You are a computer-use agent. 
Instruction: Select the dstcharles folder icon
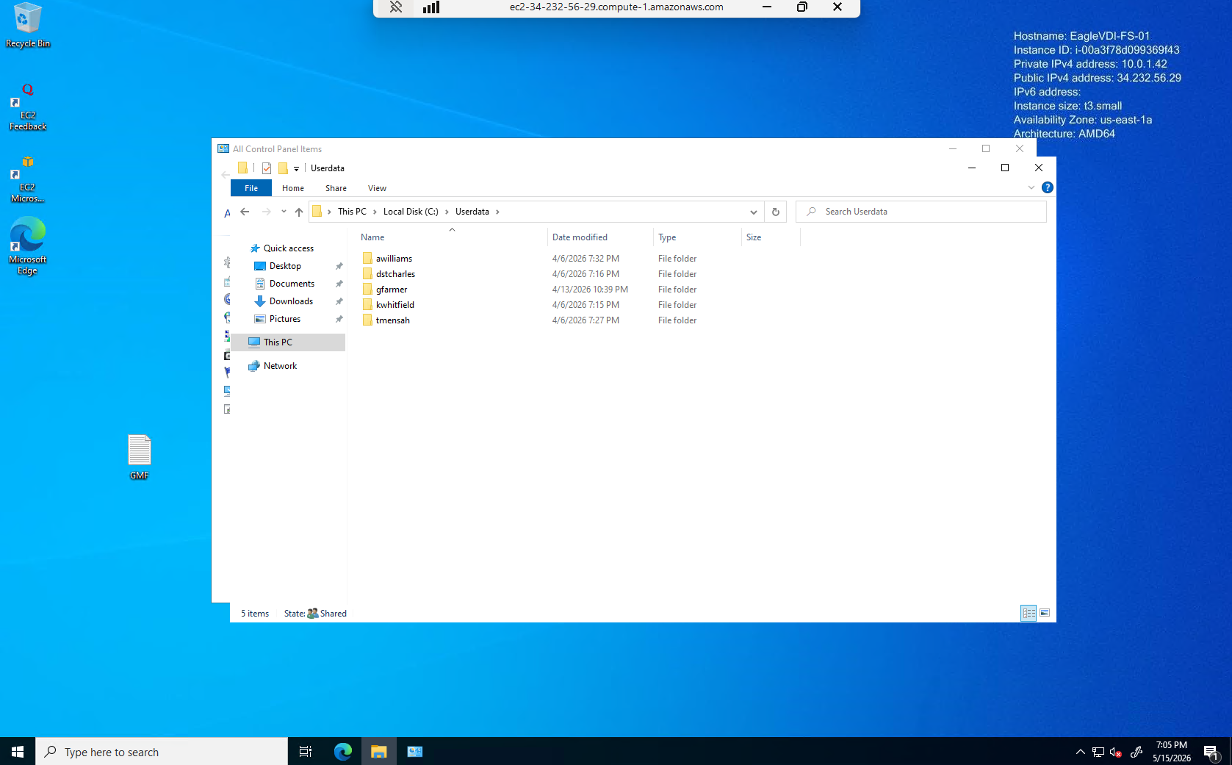367,274
